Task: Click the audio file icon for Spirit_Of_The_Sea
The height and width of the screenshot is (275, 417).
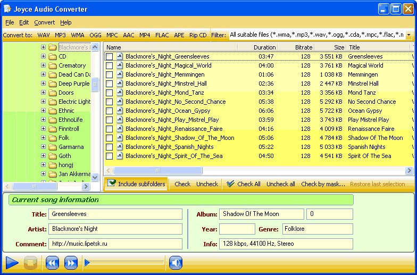Action: (120, 156)
